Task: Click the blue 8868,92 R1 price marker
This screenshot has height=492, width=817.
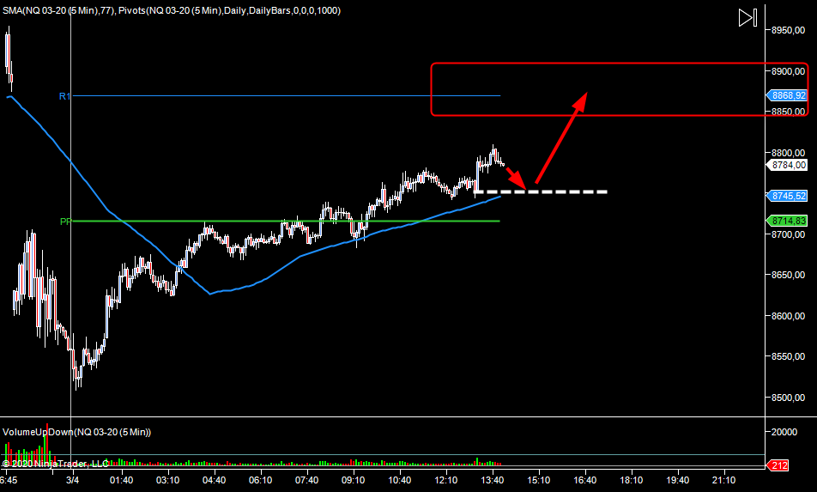Action: point(788,96)
